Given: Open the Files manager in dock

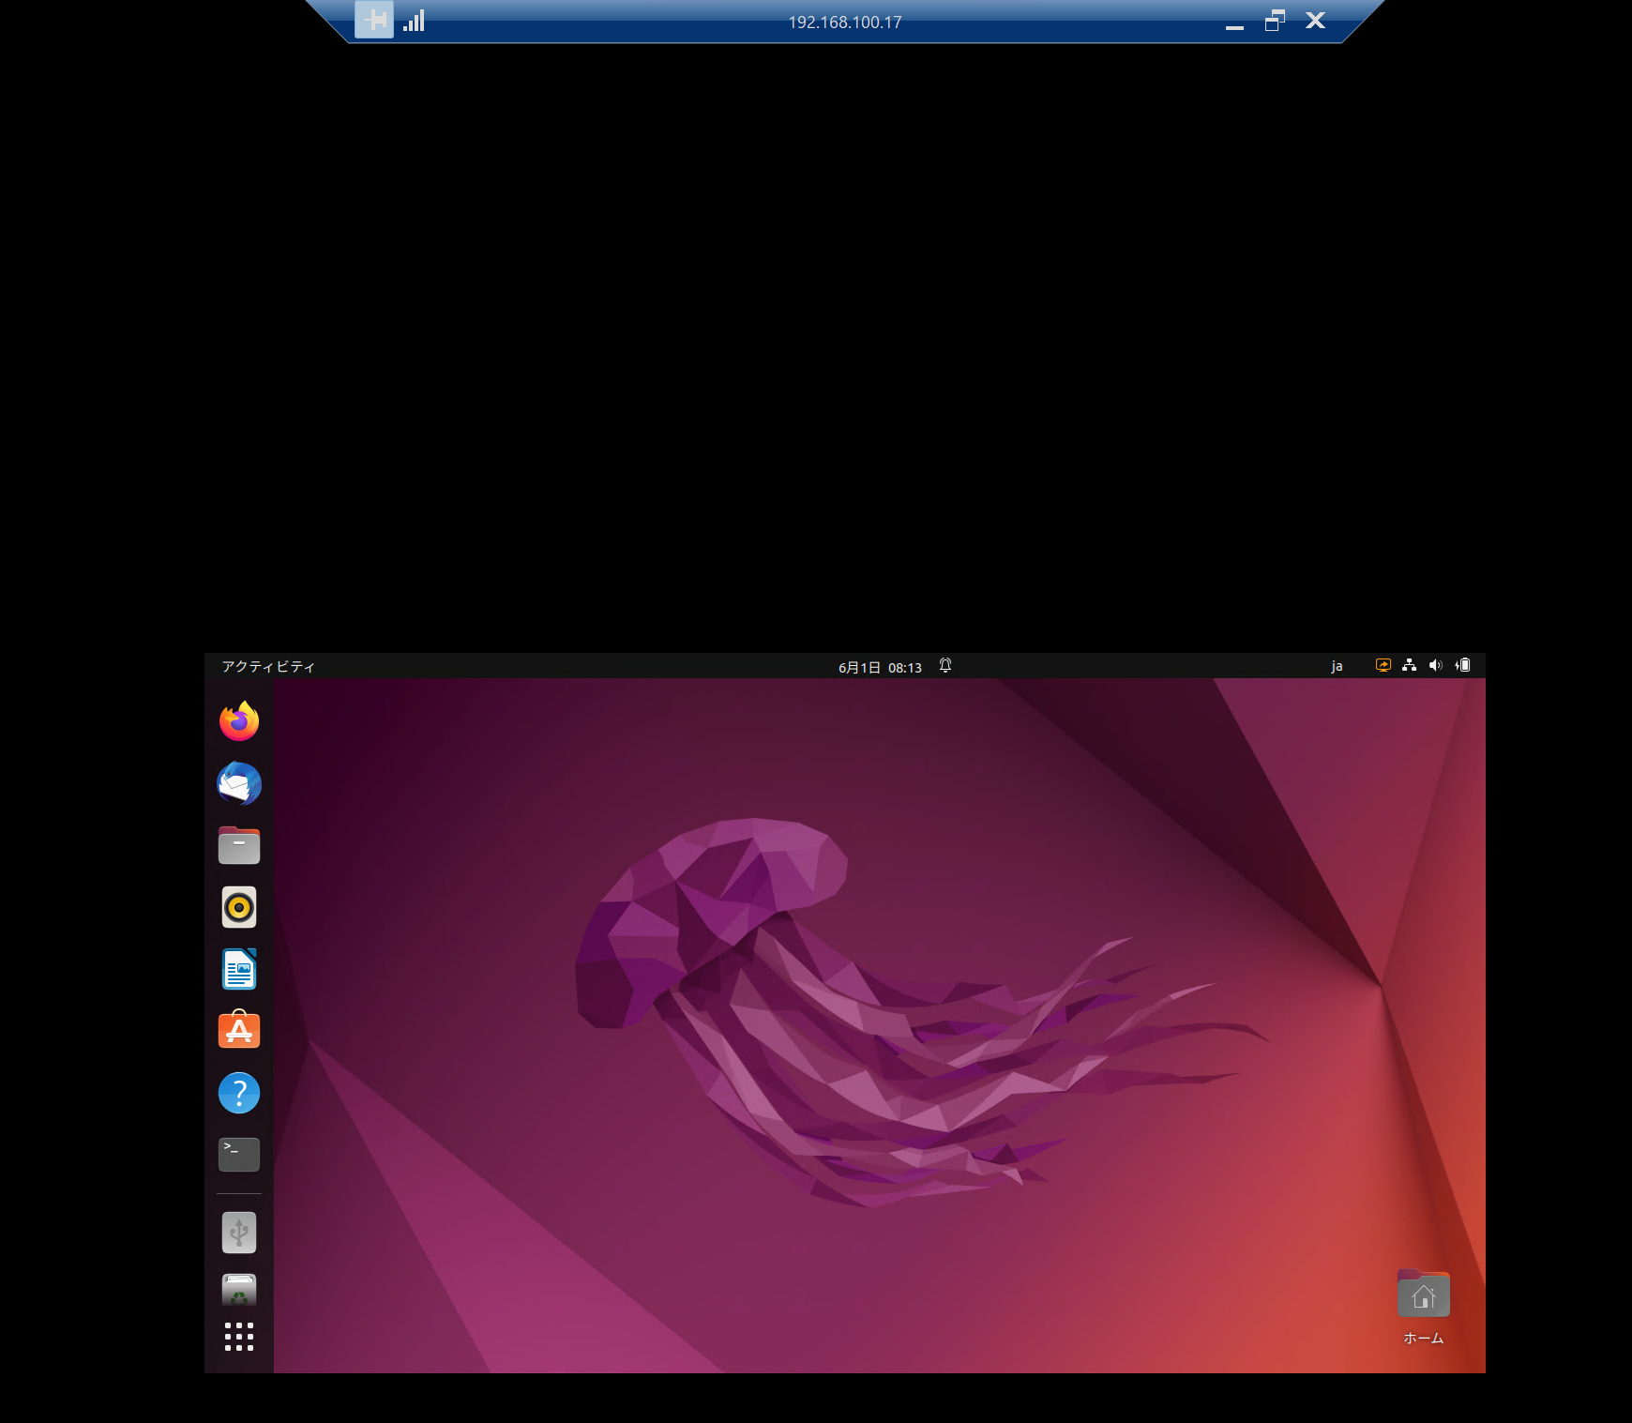Looking at the screenshot, I should (239, 845).
